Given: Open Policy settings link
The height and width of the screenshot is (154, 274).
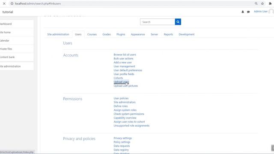Looking at the screenshot, I should pos(122,142).
